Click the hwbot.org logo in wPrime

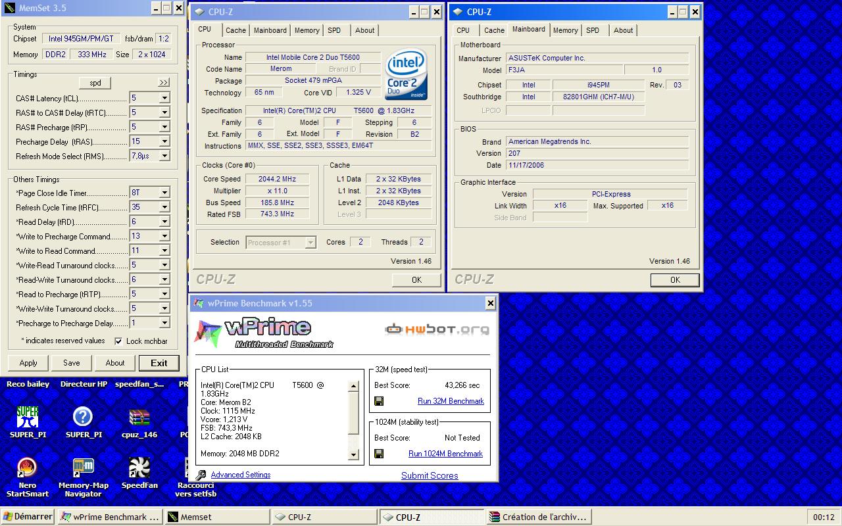437,329
